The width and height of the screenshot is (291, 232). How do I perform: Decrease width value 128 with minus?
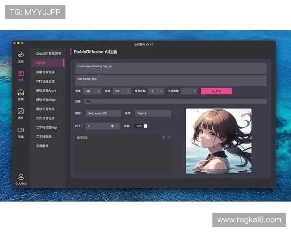pyautogui.click(x=95, y=91)
